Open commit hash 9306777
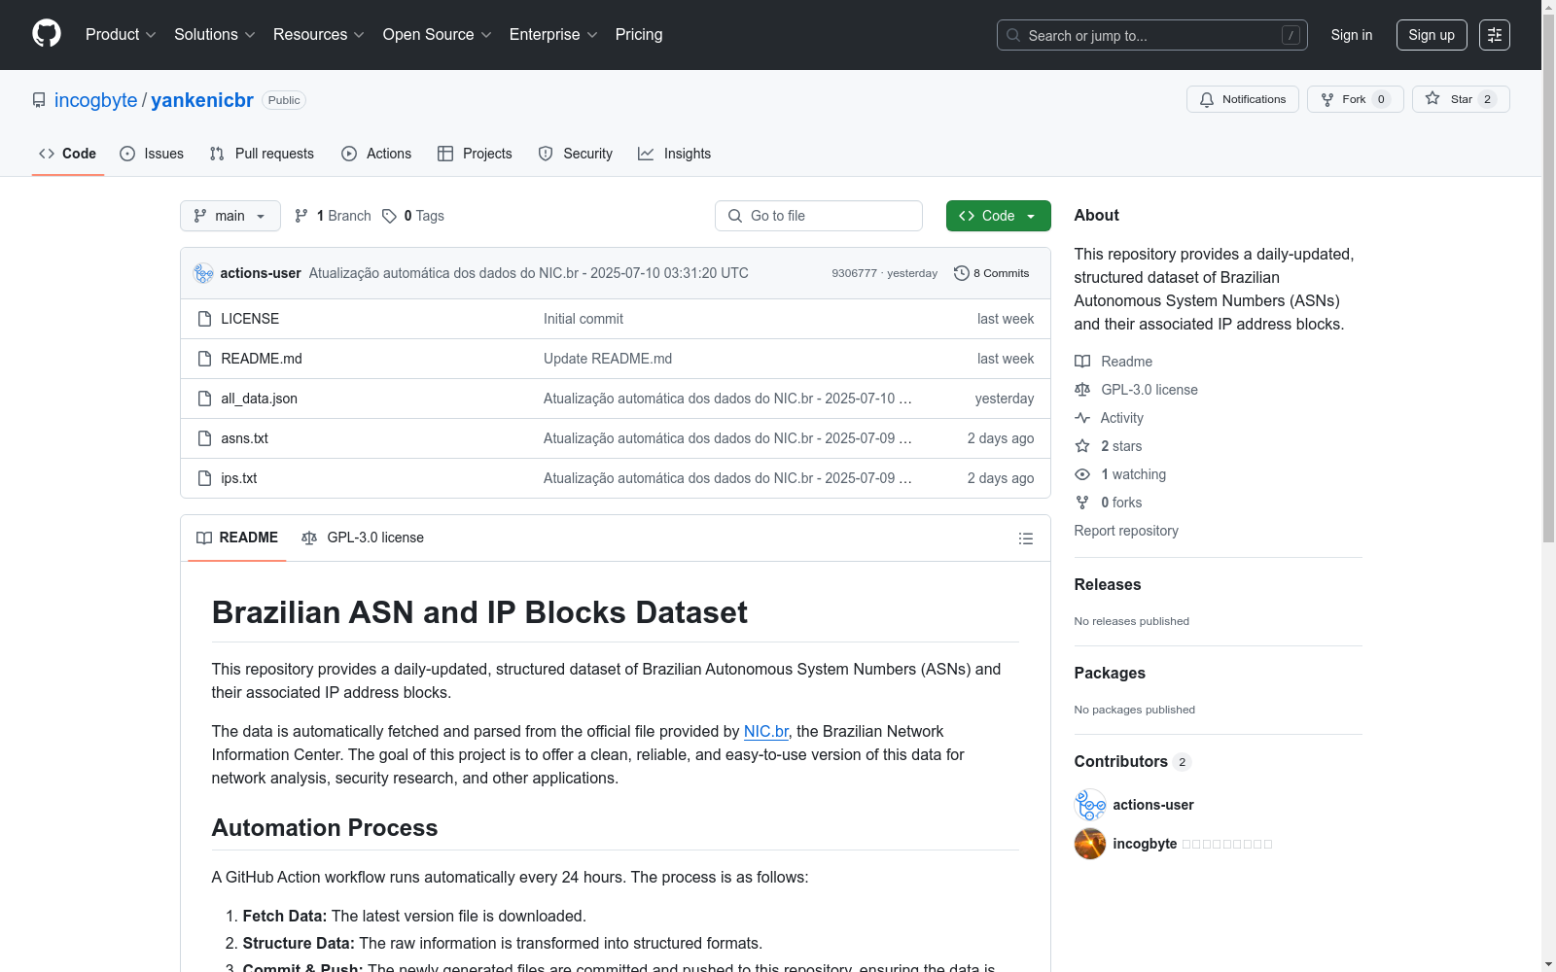The height and width of the screenshot is (972, 1556). 854,273
